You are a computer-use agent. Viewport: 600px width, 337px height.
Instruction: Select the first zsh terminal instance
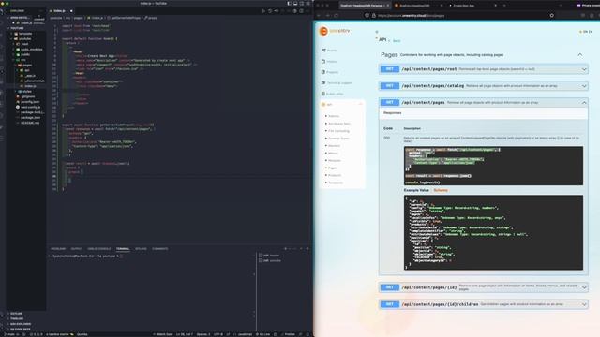[x=269, y=256]
